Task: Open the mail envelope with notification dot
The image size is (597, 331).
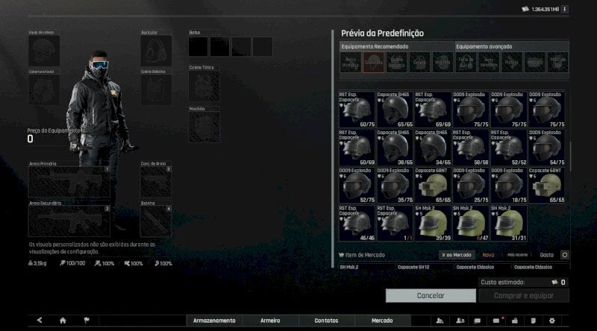Action: click(x=496, y=321)
